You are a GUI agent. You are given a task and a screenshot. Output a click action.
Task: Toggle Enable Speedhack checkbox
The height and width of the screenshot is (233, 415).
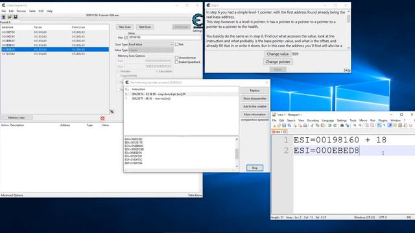[176, 62]
